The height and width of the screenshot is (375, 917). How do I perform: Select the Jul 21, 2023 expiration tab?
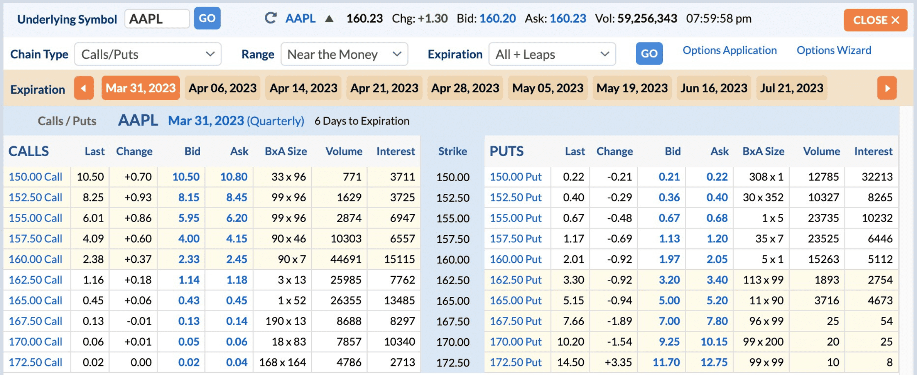792,88
